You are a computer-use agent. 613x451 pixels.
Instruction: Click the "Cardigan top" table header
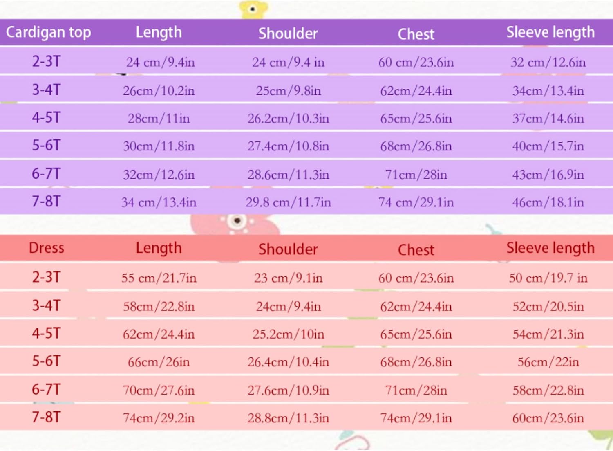[48, 32]
